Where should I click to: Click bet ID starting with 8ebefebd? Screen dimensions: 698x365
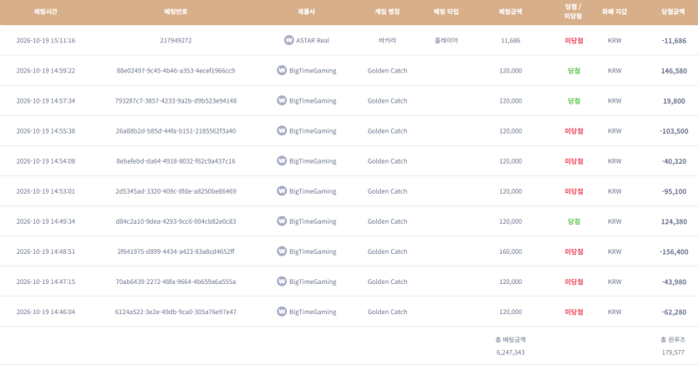click(176, 161)
